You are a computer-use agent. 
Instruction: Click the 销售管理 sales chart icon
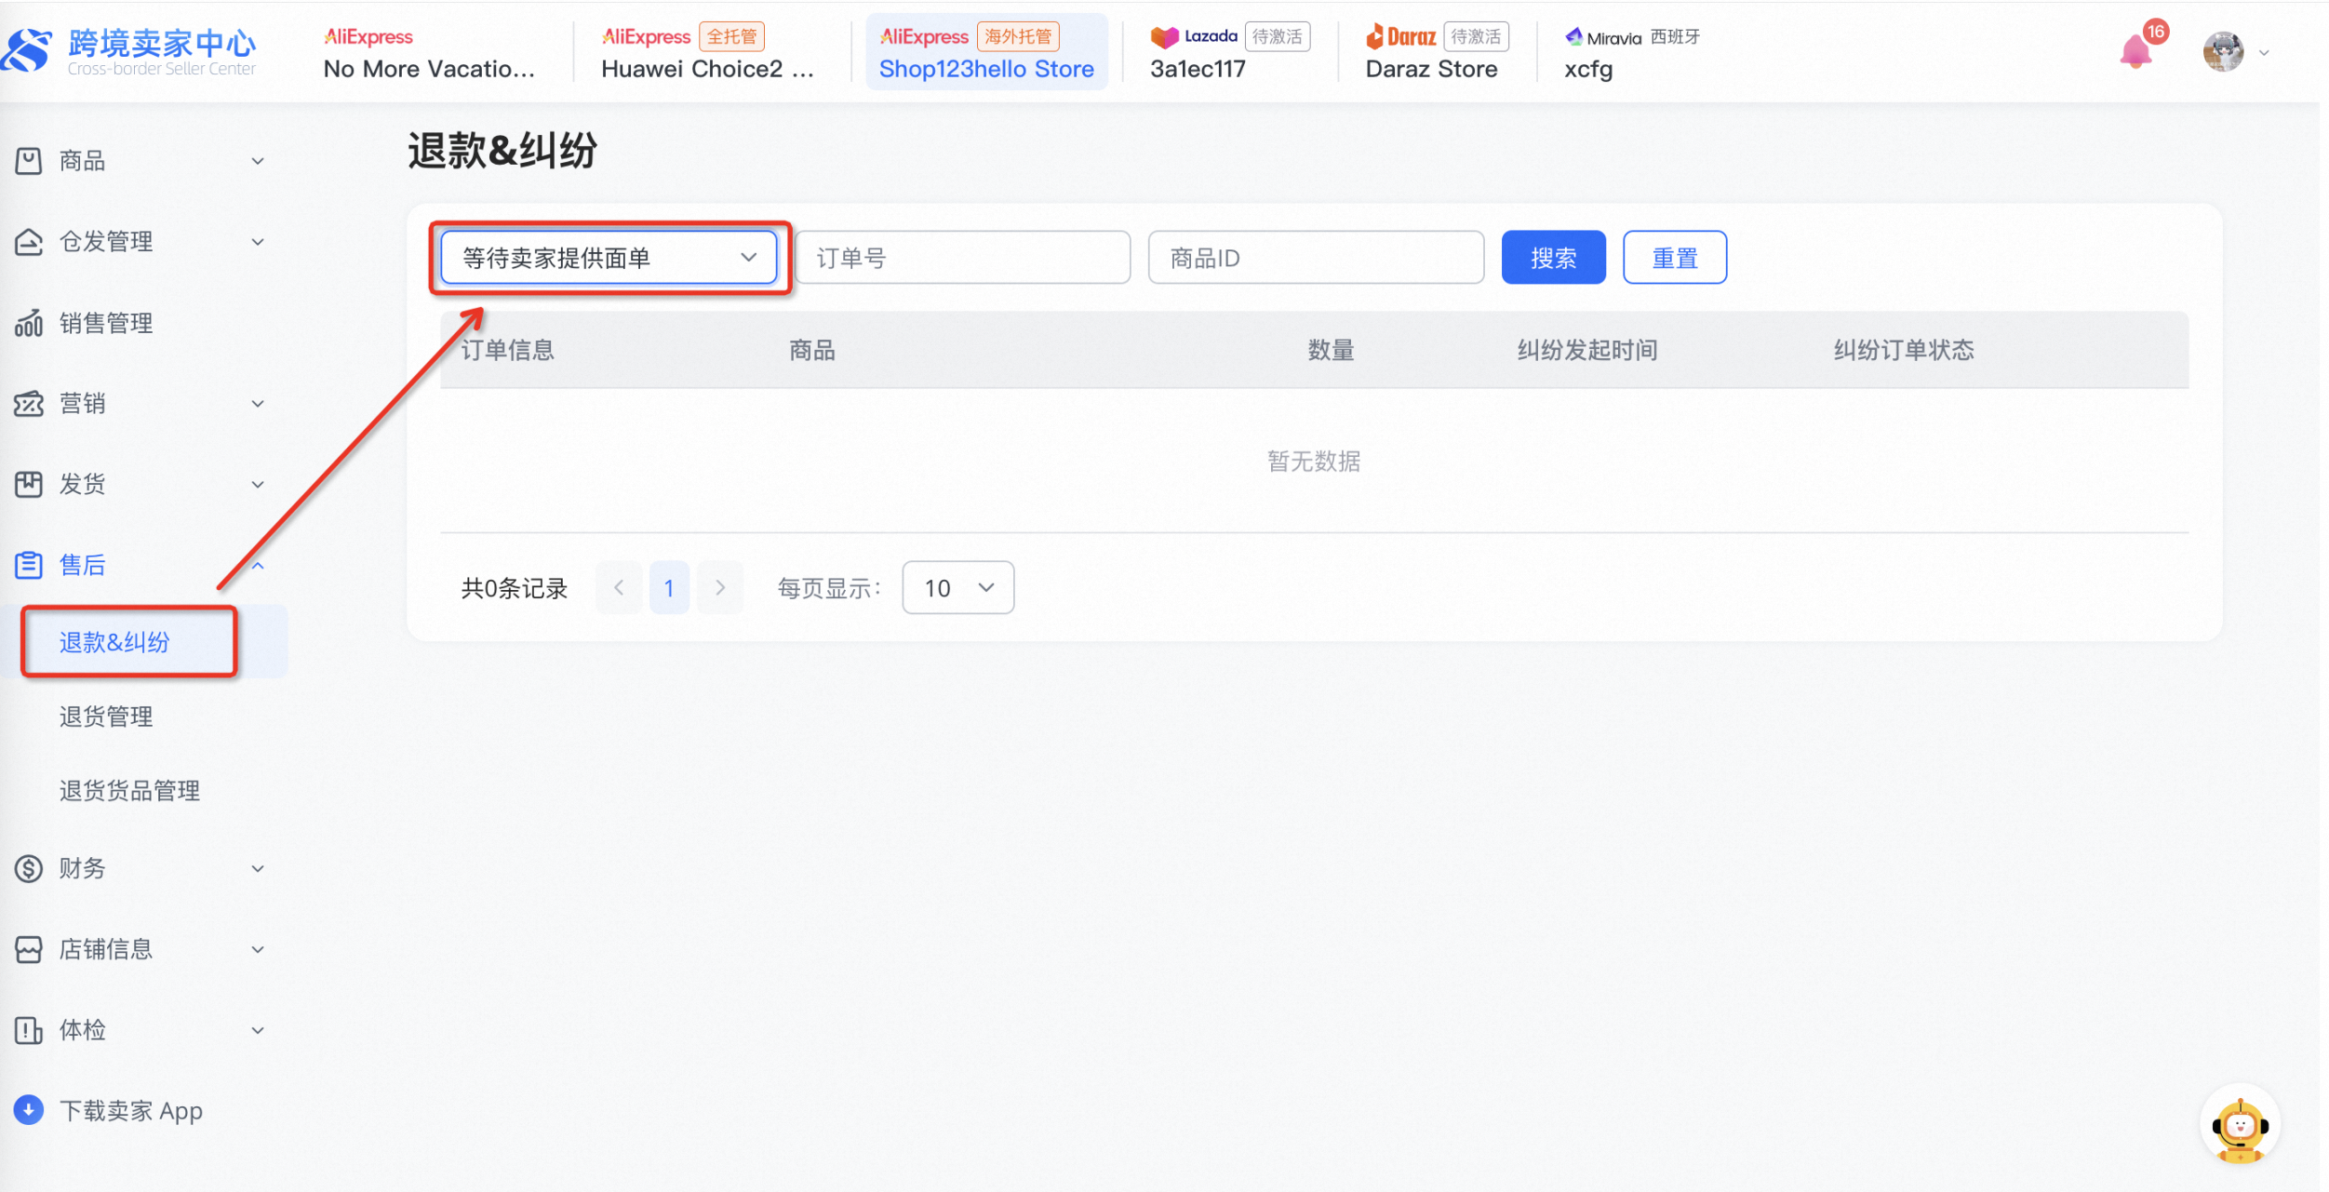point(29,322)
